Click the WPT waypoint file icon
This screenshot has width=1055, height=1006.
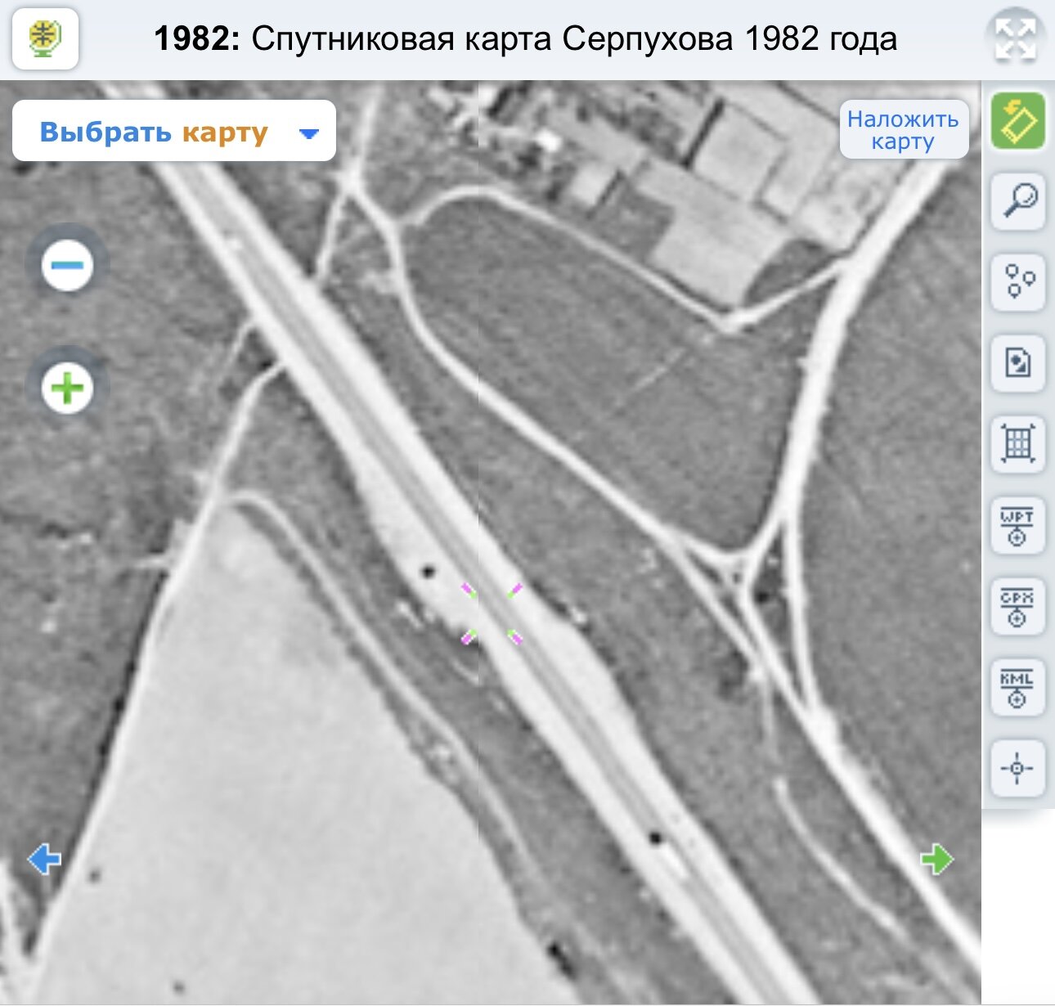coord(1017,526)
